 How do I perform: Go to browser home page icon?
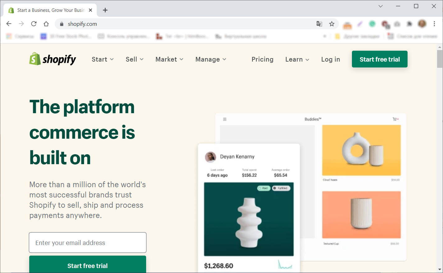tap(46, 24)
